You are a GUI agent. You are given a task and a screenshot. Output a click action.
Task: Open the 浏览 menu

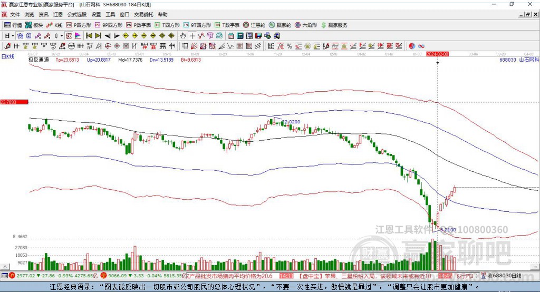click(30, 14)
